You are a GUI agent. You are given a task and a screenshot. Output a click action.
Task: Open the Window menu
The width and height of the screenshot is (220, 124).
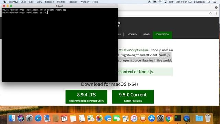[85, 2]
